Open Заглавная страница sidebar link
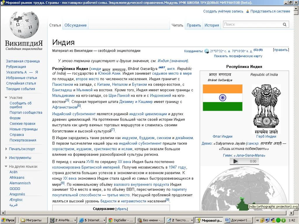This screenshot has width=299, height=224. click(23, 61)
